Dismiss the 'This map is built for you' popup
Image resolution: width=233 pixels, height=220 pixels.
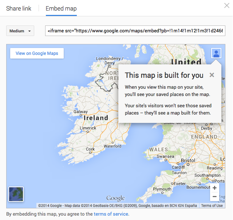point(212,75)
